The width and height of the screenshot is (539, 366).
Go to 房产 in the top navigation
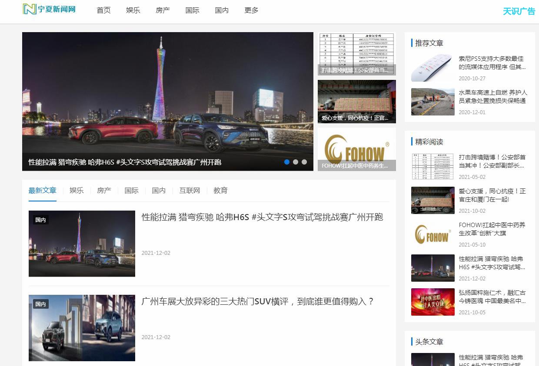163,10
